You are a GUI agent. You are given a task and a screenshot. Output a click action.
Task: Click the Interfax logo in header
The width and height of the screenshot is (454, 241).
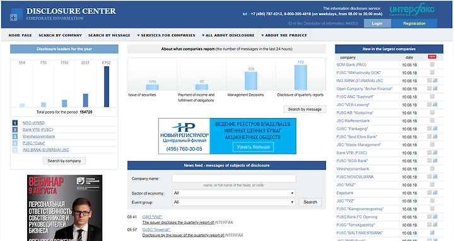coord(412,9)
